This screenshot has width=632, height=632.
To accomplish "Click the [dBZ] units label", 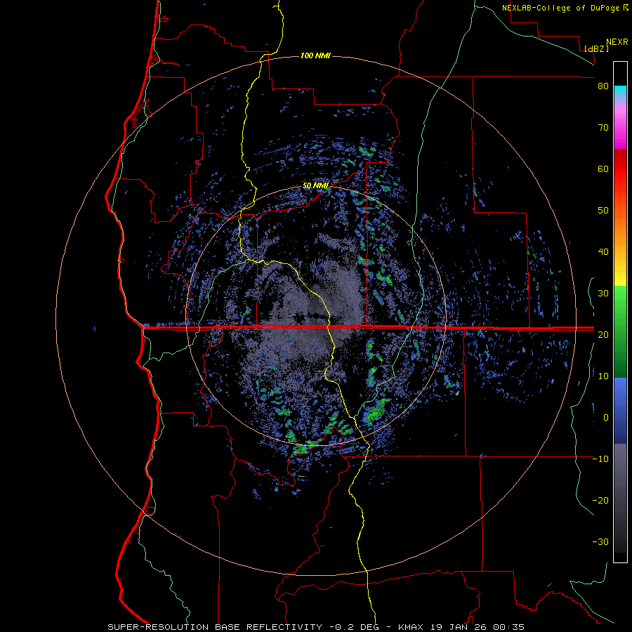I will click(x=596, y=48).
